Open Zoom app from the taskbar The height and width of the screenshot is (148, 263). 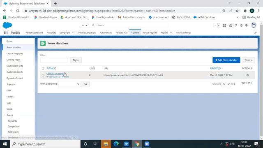[x=147, y=144]
